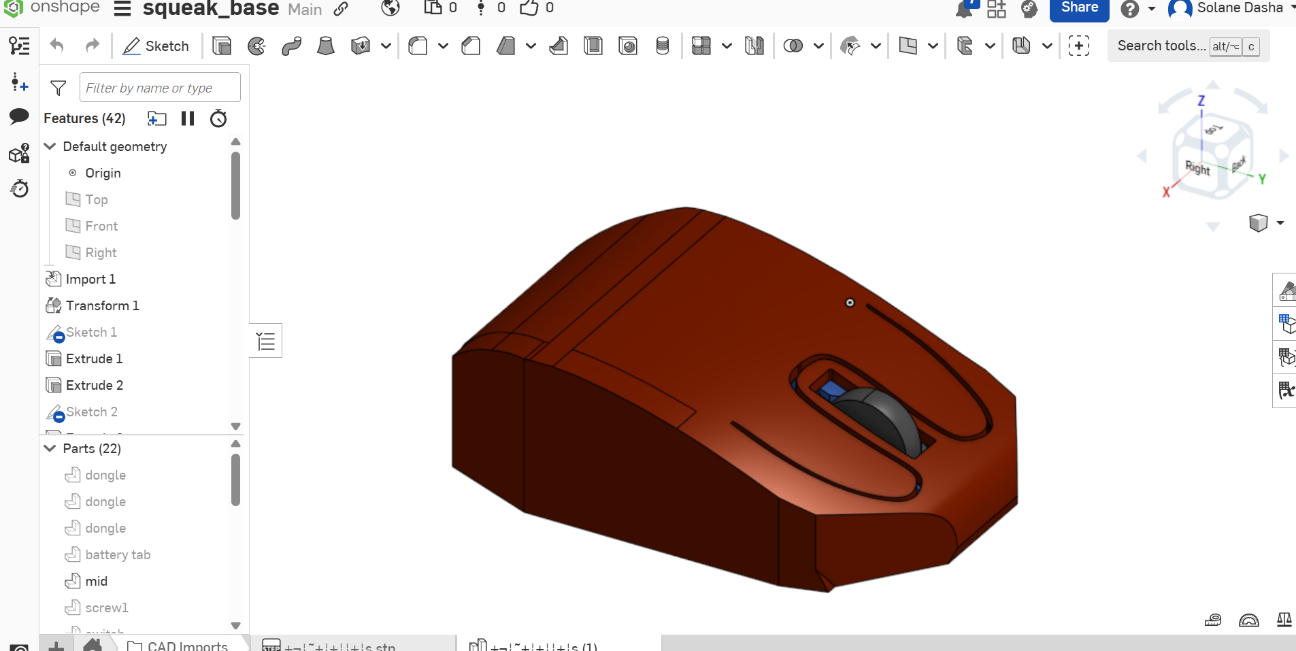Select the Fillet tool icon

418,46
